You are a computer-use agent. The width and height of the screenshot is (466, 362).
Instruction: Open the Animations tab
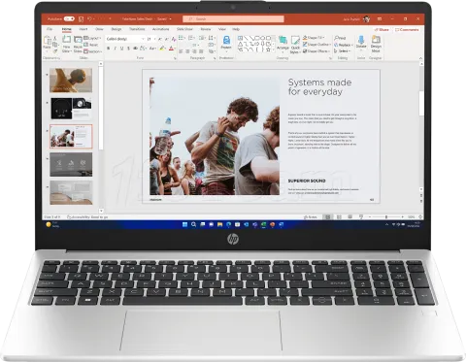point(161,29)
